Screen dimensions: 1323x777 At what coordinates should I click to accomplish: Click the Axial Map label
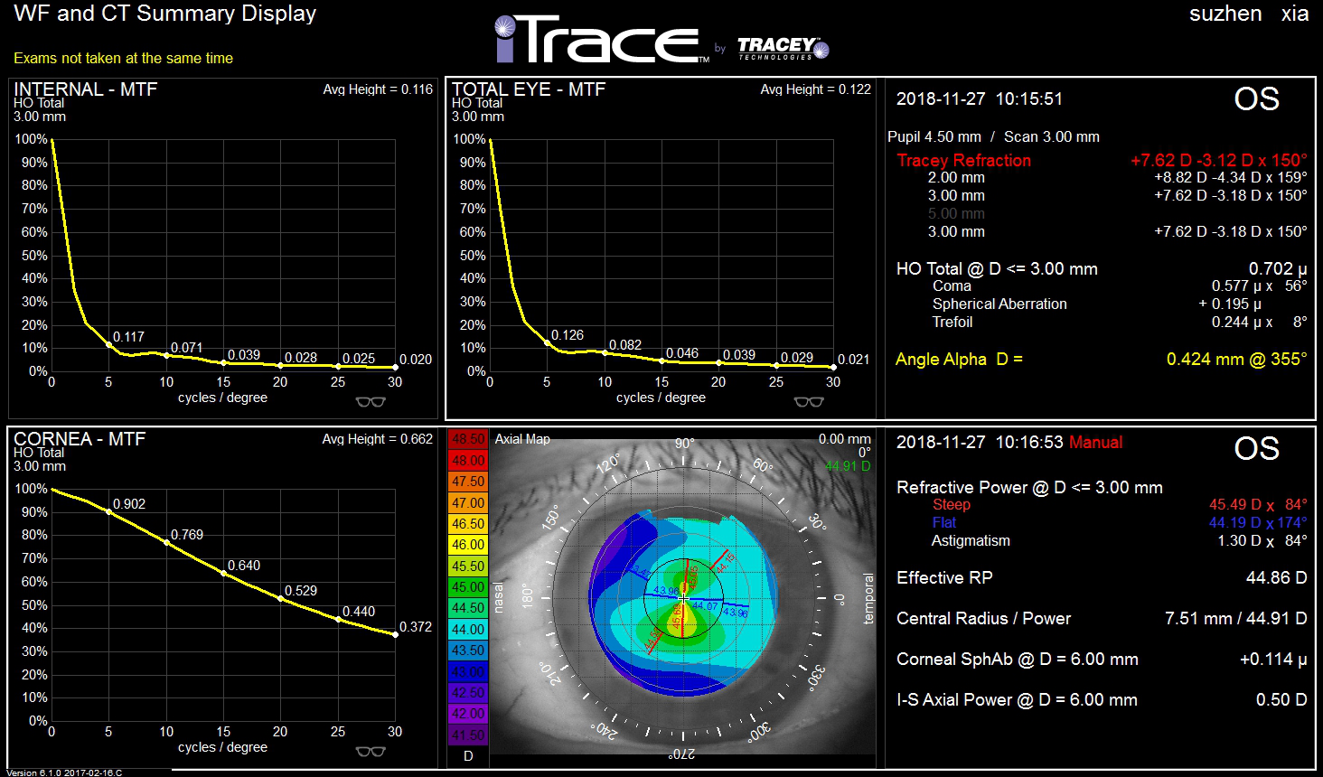[x=522, y=439]
